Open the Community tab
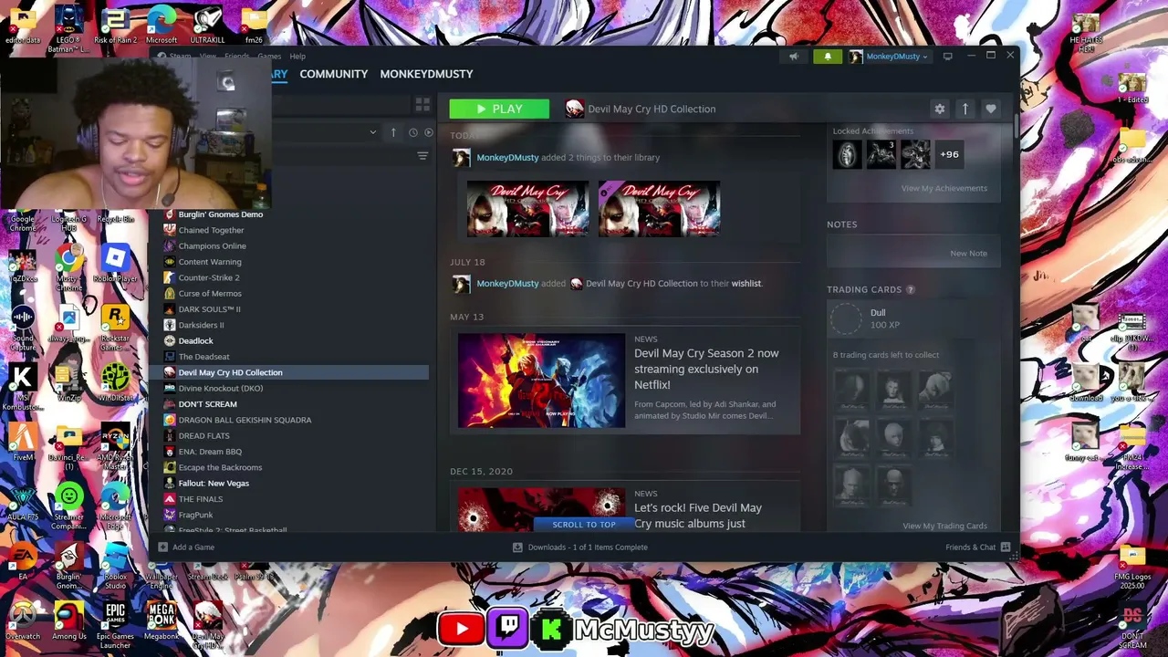Screen dimensions: 1168x657 [334, 74]
